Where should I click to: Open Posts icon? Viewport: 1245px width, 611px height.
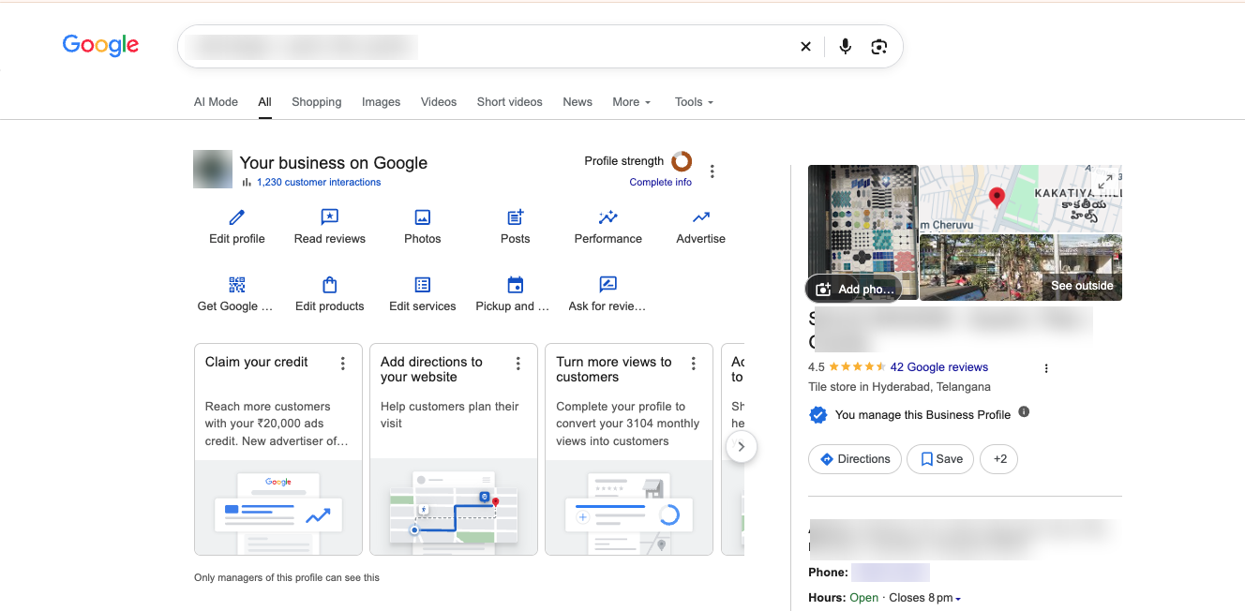point(516,217)
